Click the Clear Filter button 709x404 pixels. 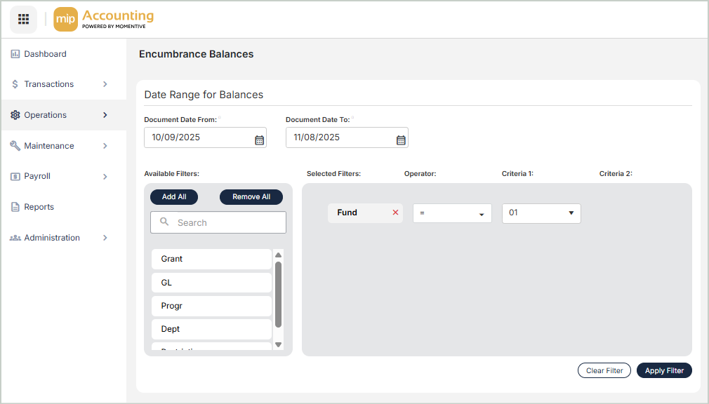coord(604,370)
